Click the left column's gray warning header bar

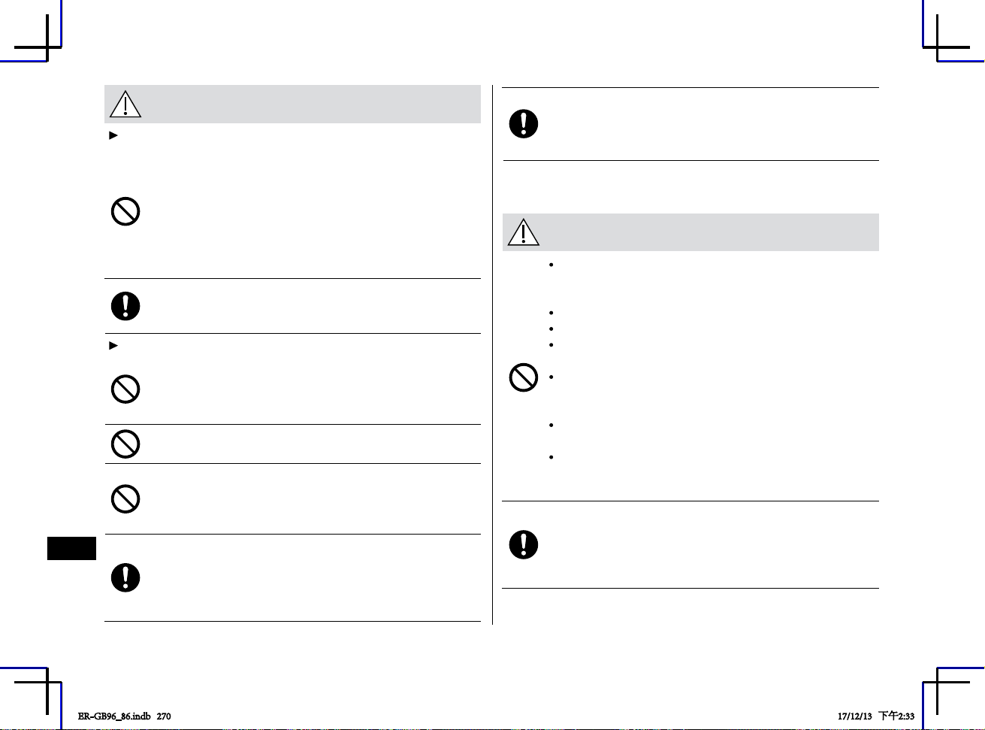pos(292,104)
